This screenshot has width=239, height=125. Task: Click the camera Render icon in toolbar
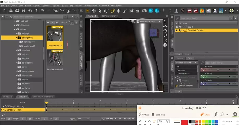coord(144,11)
